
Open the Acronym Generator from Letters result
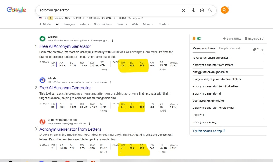[70, 129]
